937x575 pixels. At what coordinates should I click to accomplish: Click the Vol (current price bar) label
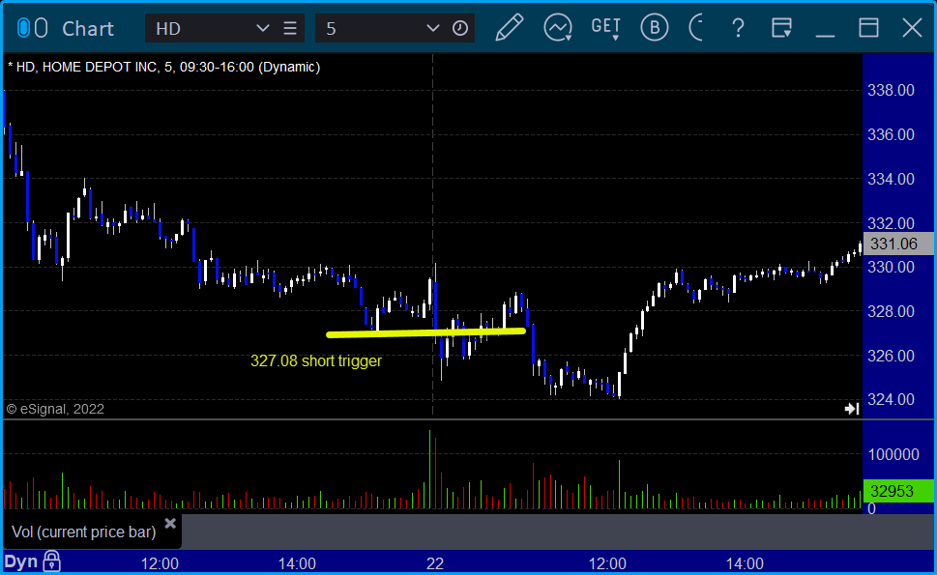click(84, 532)
